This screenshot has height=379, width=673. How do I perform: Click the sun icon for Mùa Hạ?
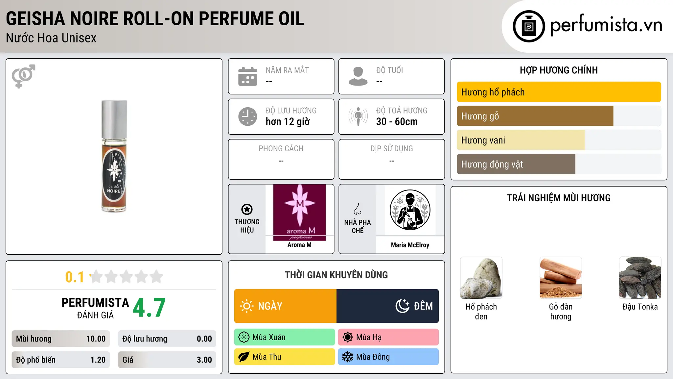(348, 337)
